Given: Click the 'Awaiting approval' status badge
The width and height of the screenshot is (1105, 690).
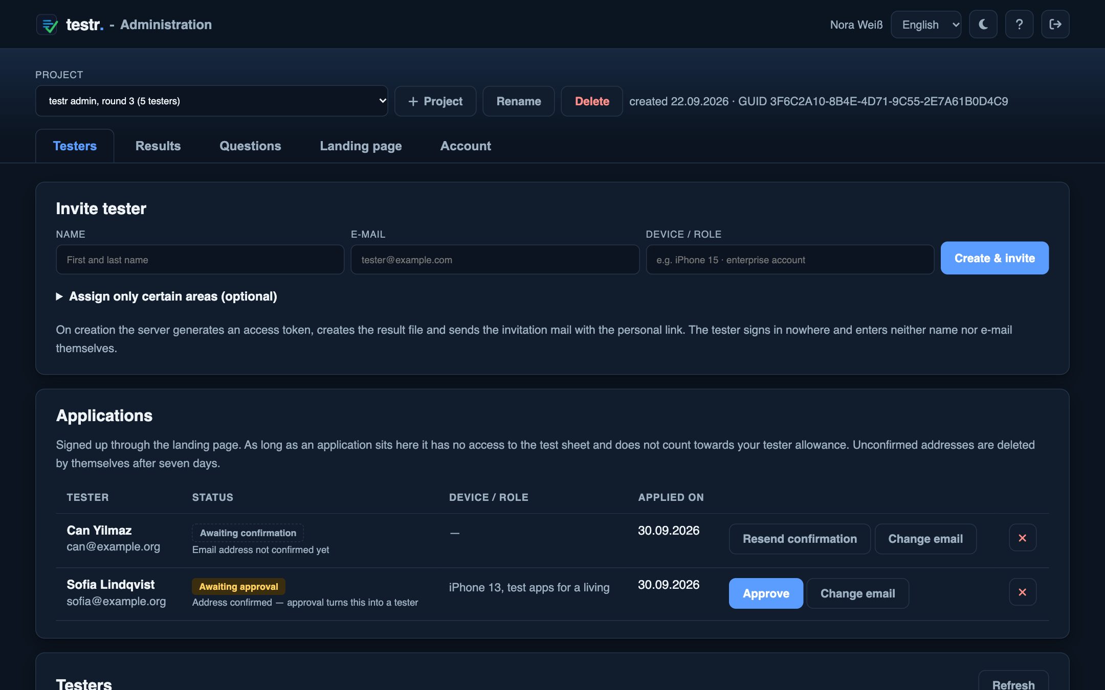Looking at the screenshot, I should 238,586.
